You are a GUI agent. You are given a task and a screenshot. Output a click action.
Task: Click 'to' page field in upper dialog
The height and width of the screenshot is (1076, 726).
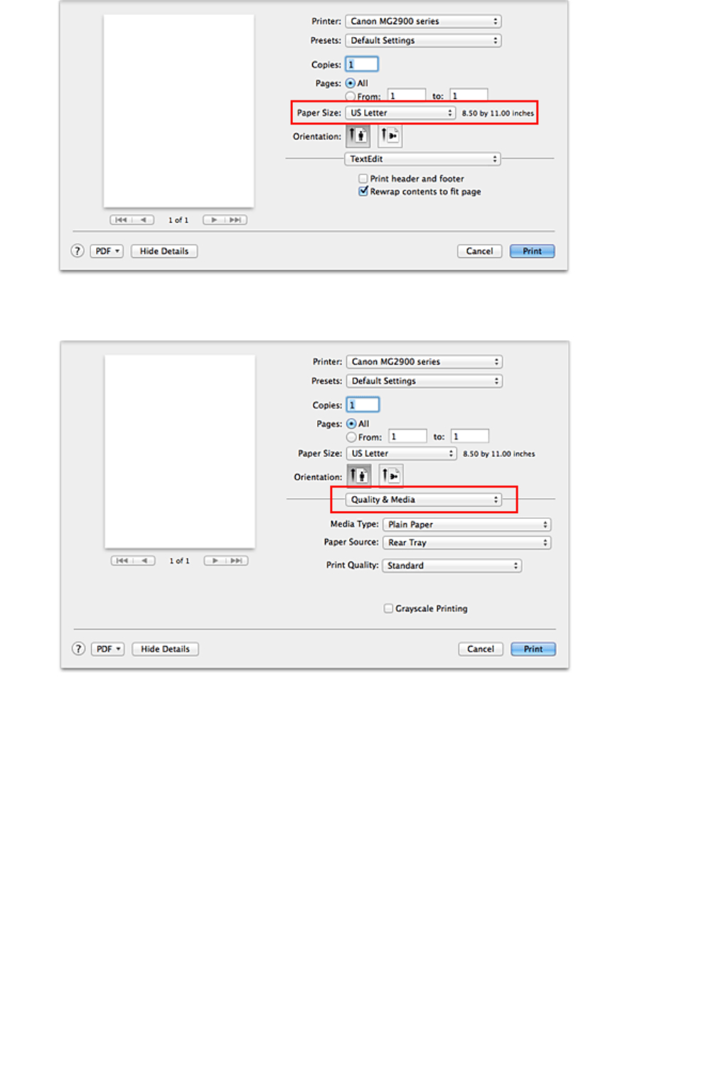pos(469,96)
